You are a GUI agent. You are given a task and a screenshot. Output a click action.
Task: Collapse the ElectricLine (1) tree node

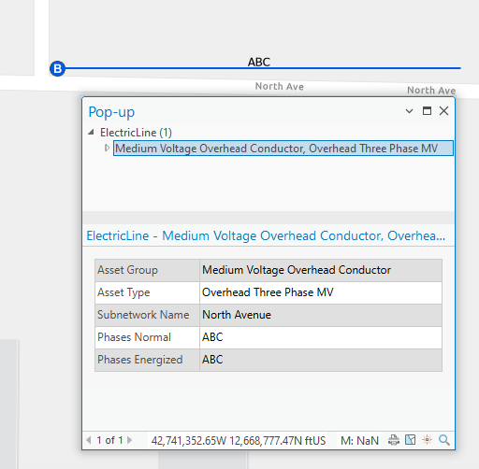coord(91,133)
